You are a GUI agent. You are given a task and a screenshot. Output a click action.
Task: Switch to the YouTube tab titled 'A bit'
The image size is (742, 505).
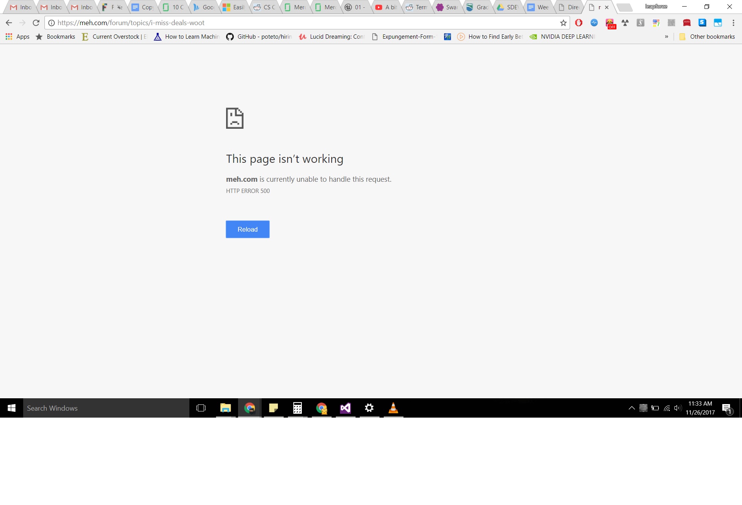[387, 7]
